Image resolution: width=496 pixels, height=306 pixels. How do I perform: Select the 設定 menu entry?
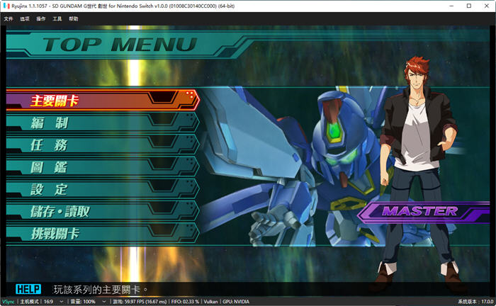coord(103,189)
